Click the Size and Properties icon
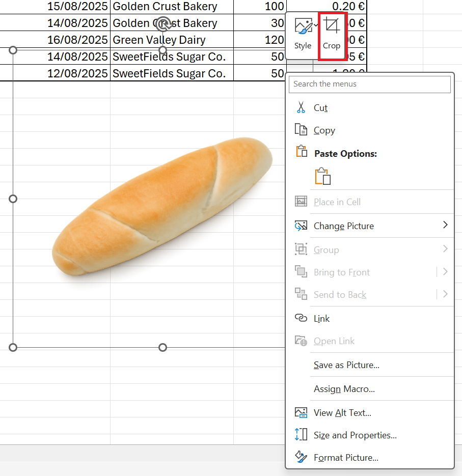The width and height of the screenshot is (462, 476). [301, 434]
